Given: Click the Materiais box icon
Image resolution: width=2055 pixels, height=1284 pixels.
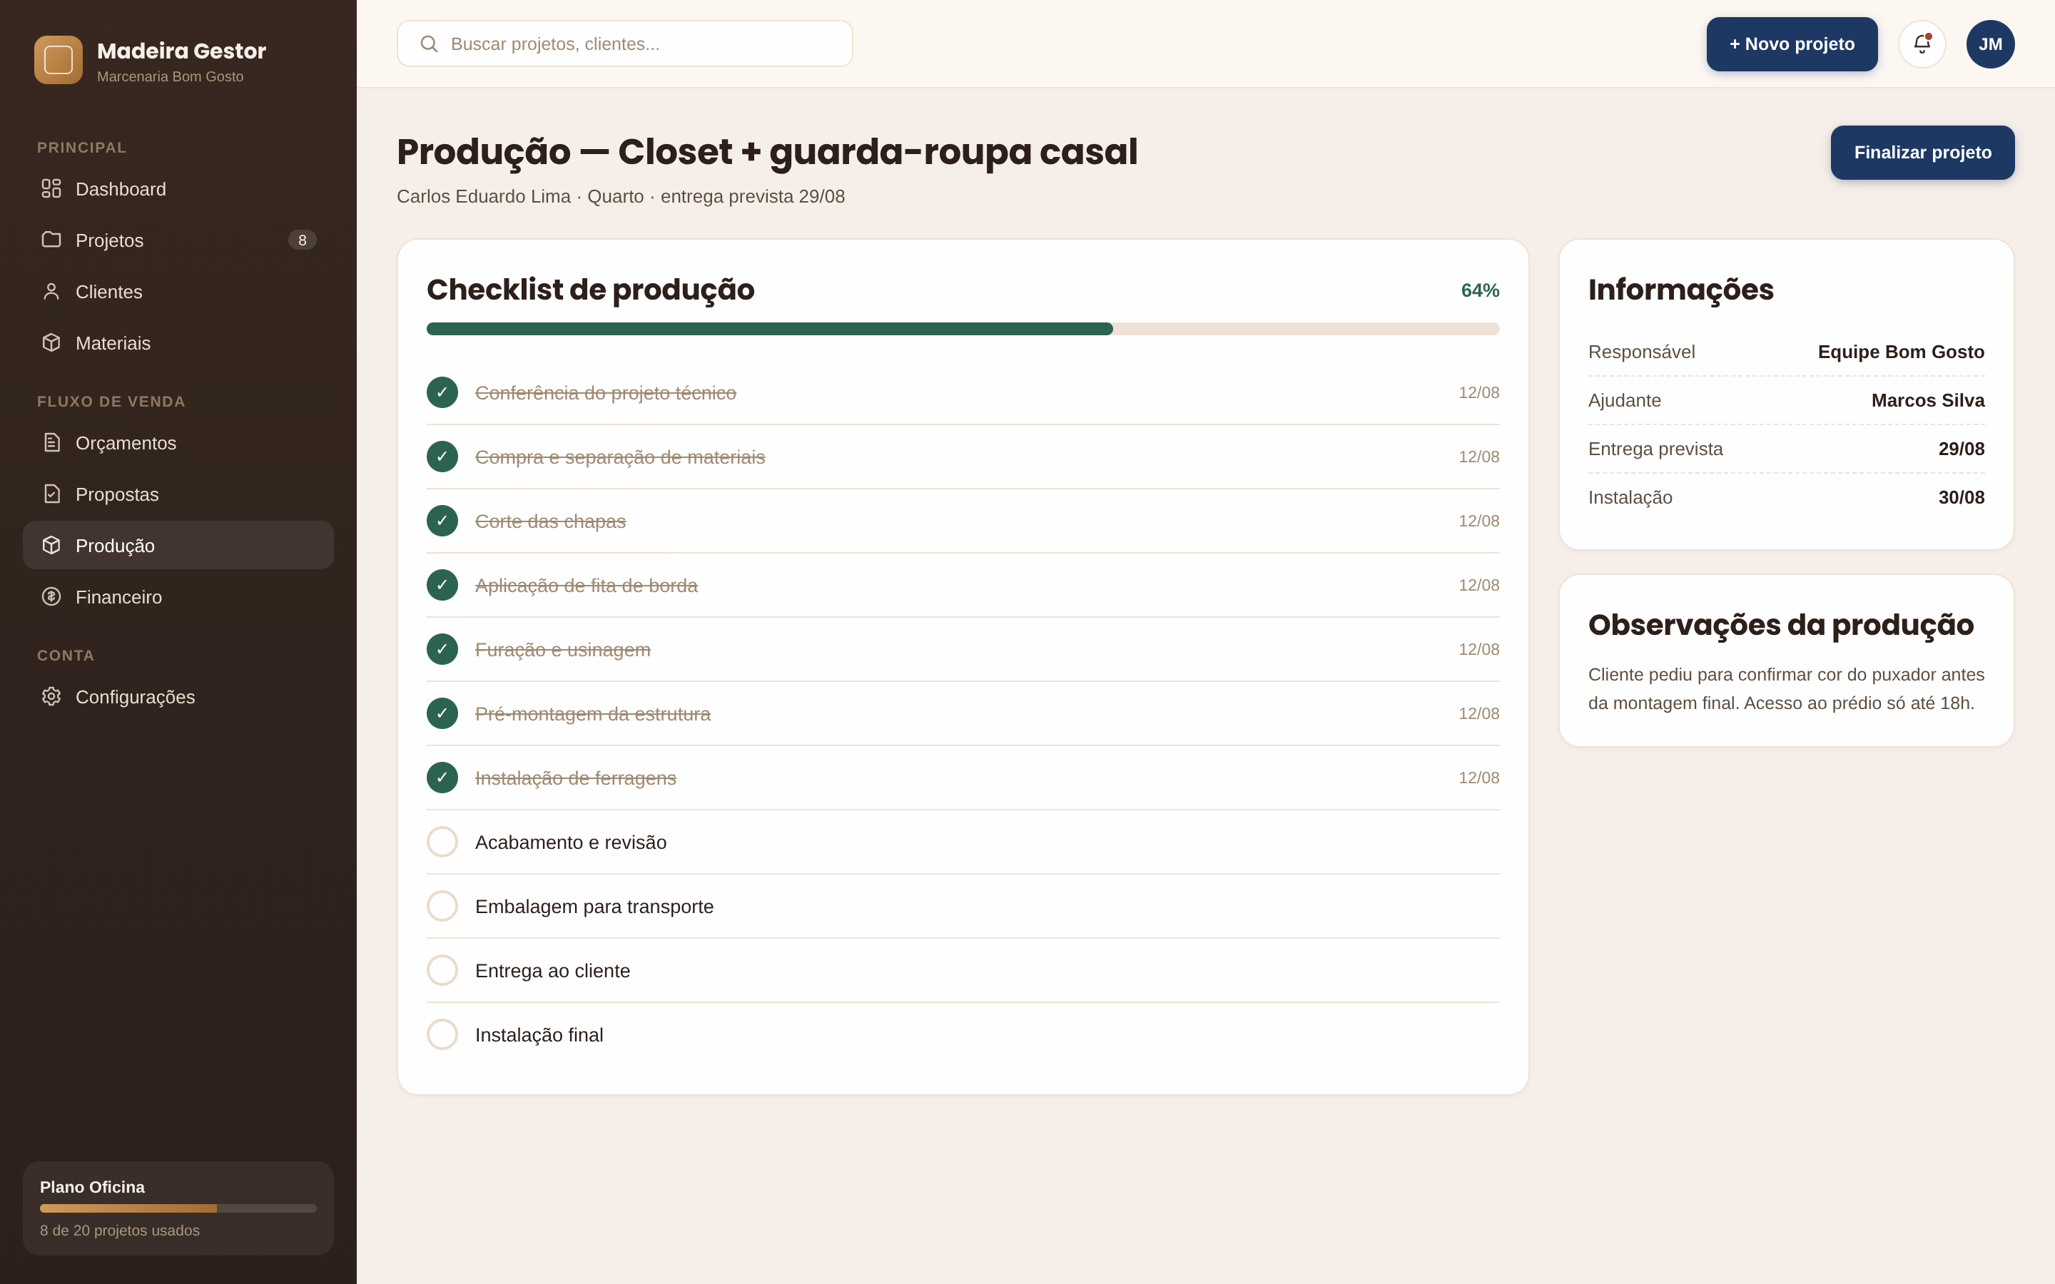Looking at the screenshot, I should 52,342.
